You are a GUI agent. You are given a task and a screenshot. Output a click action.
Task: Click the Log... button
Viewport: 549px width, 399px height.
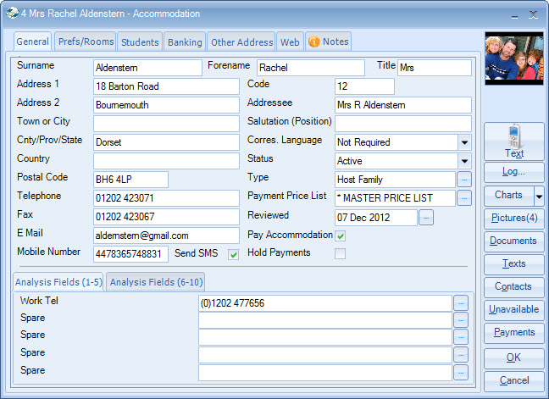tap(514, 171)
